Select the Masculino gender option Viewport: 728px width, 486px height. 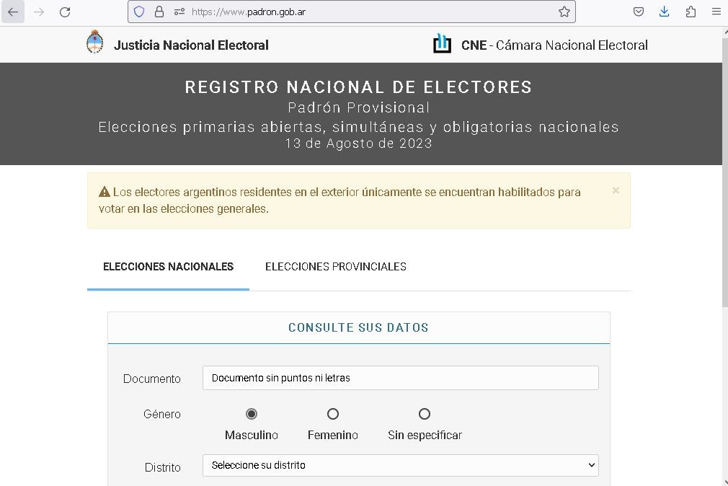(x=251, y=413)
